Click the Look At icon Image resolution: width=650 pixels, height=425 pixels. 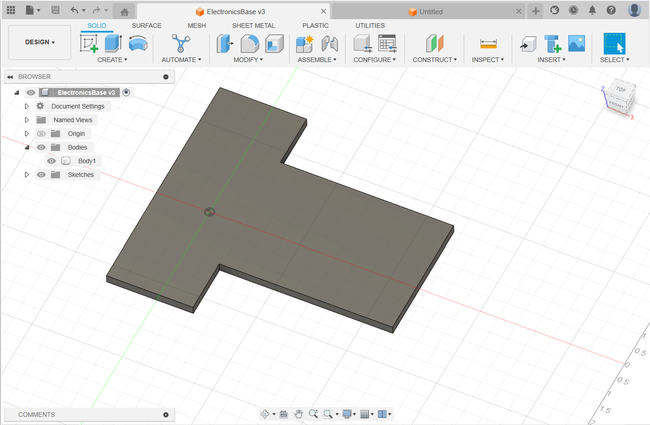tap(283, 414)
